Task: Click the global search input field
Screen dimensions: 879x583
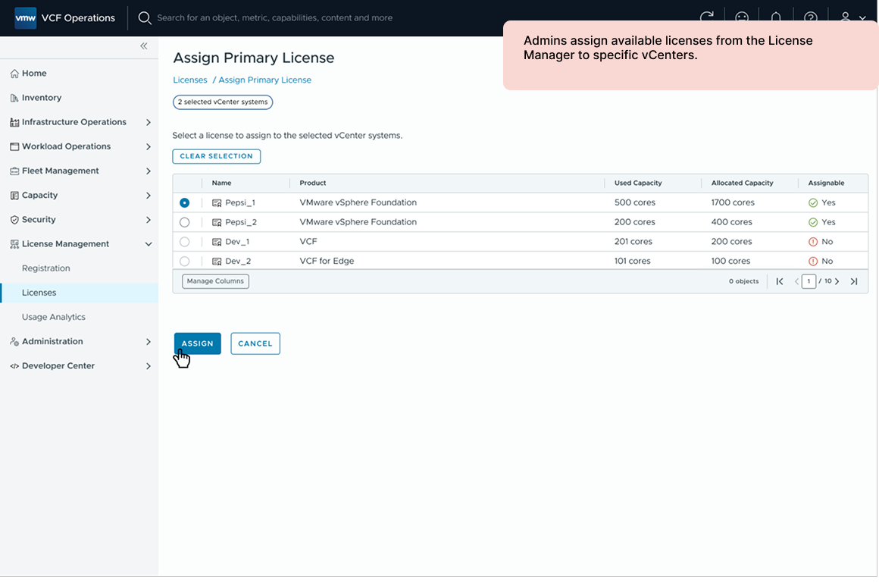Action: [x=274, y=18]
